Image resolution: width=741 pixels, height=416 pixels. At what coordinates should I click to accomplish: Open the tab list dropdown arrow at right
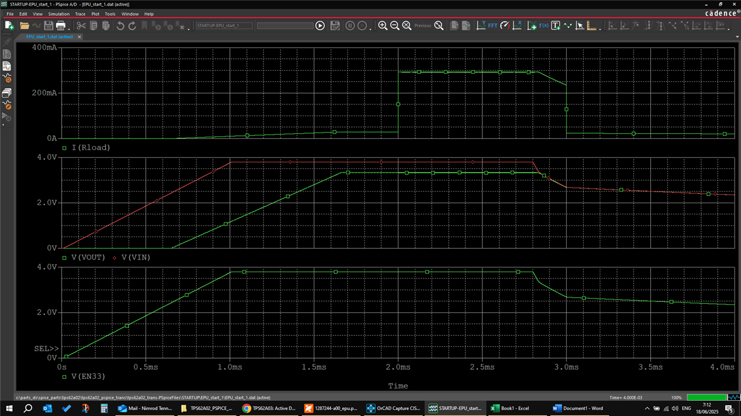[x=737, y=37]
